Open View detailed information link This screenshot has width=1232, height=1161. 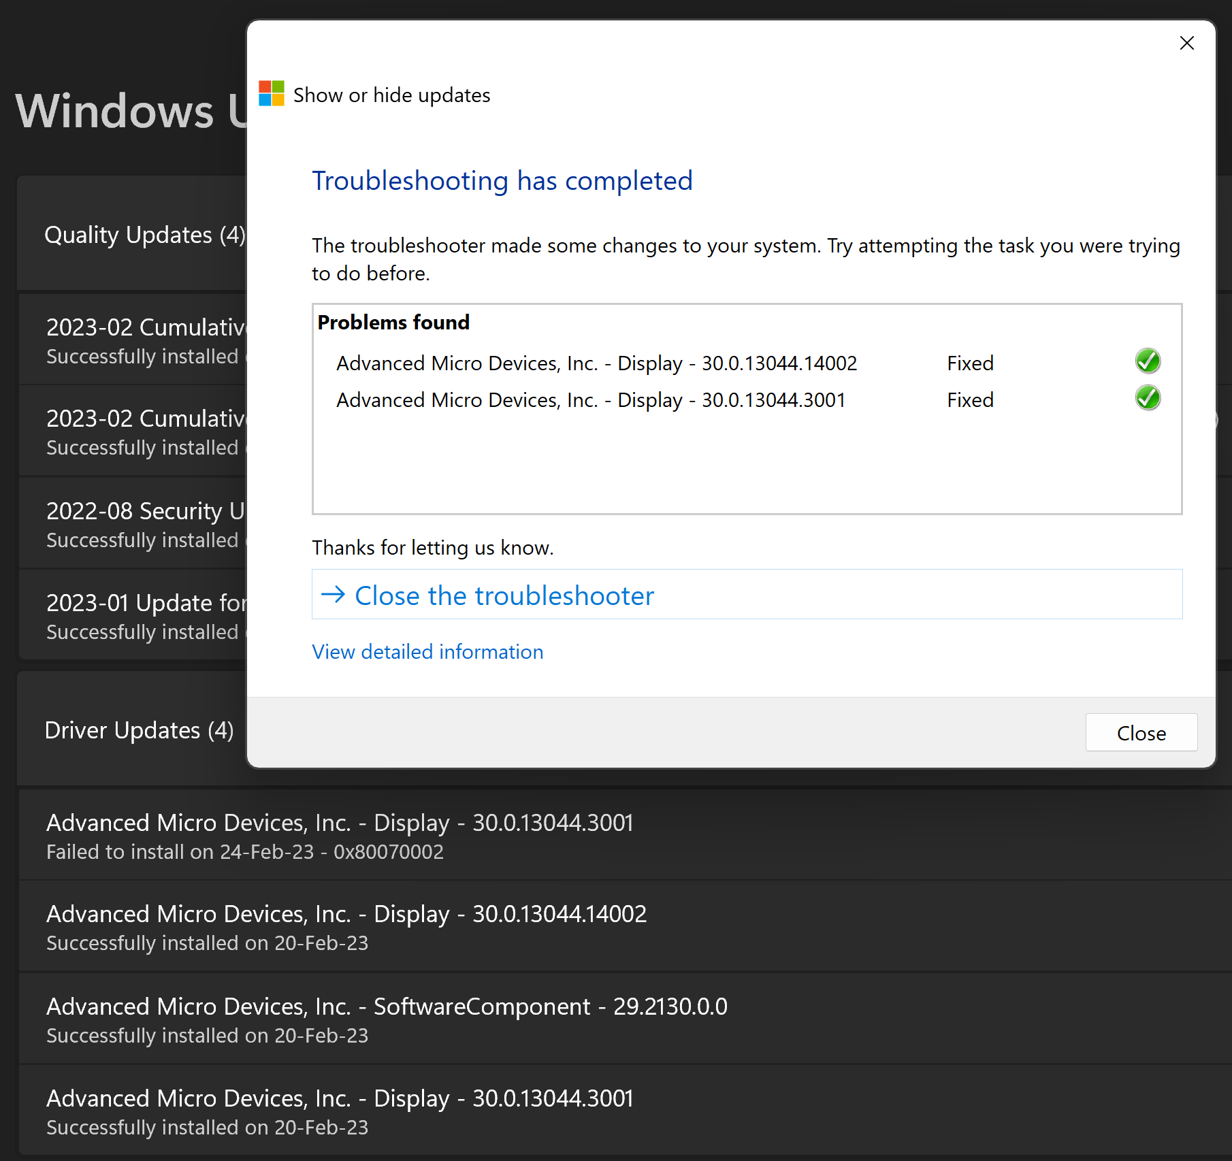[427, 652]
